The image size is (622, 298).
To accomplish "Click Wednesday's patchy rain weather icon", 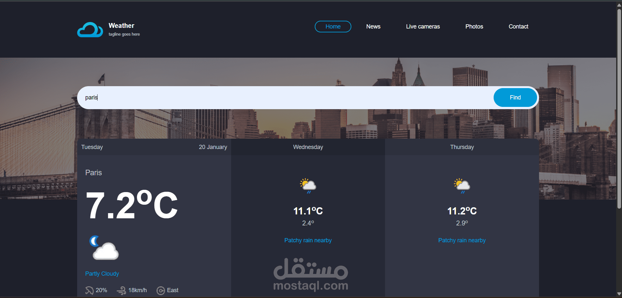I will coord(308,185).
